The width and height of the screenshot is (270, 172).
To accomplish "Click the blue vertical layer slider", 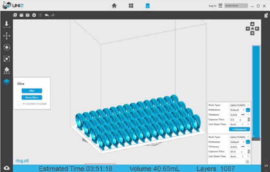I will coord(256,91).
